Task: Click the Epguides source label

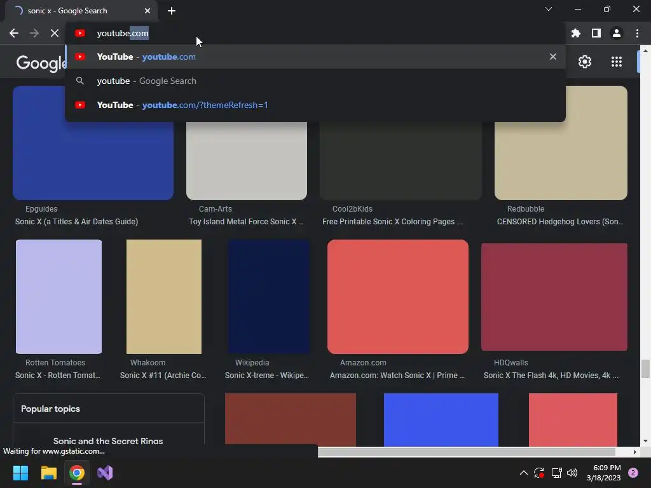Action: point(41,208)
